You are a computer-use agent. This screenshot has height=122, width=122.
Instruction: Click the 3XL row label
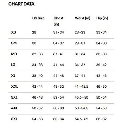click(14, 97)
